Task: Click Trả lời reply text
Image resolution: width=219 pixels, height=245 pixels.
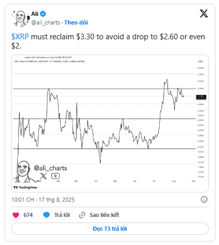Action: coord(62,215)
